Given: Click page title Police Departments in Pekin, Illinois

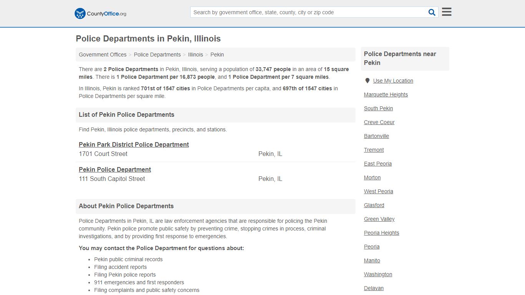Looking at the screenshot, I should point(148,39).
